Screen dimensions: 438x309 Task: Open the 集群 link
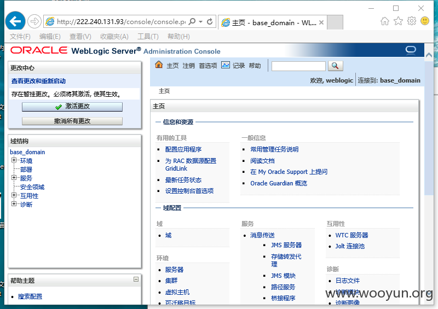171,281
